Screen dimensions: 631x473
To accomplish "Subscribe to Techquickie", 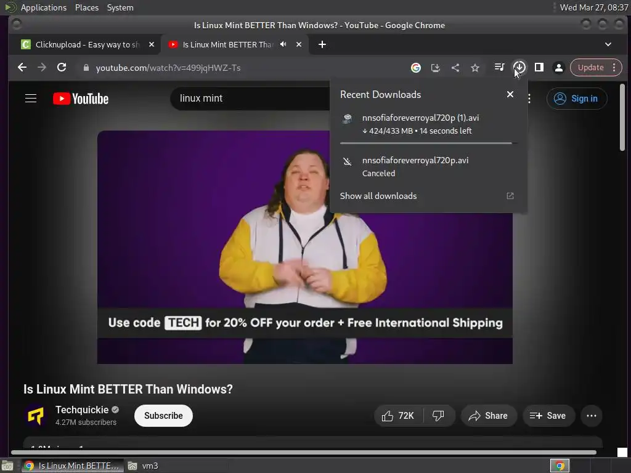I will tap(163, 416).
